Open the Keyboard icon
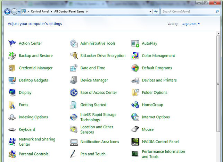Image resolution: width=223 pixels, height=162 pixels. [12, 129]
